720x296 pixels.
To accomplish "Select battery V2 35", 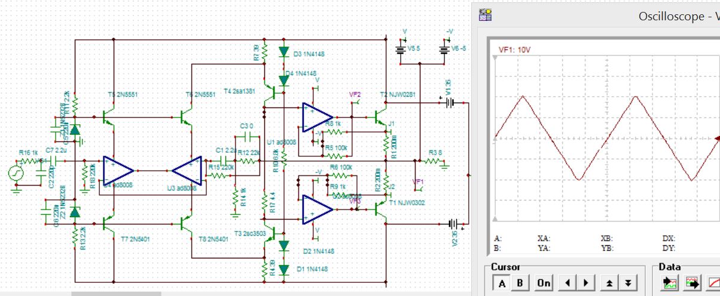I will click(454, 224).
